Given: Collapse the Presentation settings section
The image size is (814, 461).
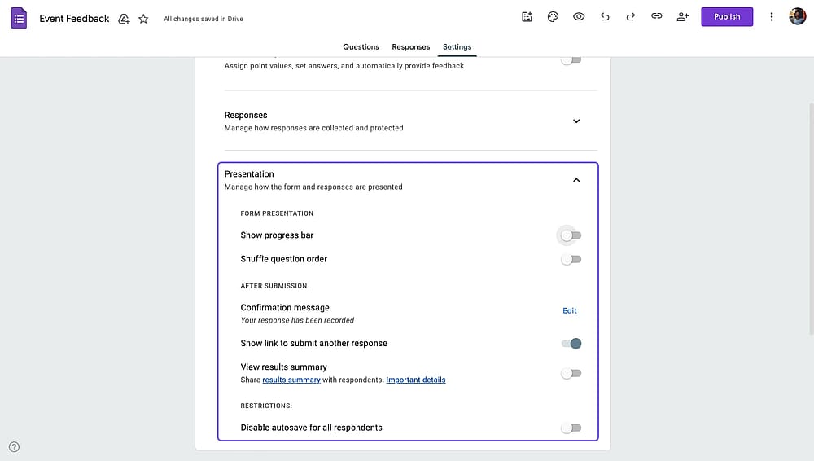Looking at the screenshot, I should click(576, 180).
